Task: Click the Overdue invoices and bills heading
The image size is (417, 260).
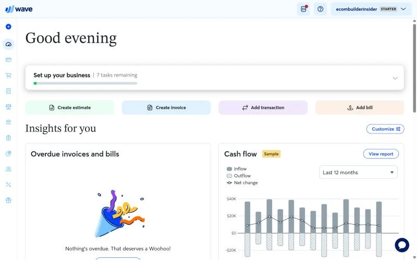Action: click(x=75, y=154)
